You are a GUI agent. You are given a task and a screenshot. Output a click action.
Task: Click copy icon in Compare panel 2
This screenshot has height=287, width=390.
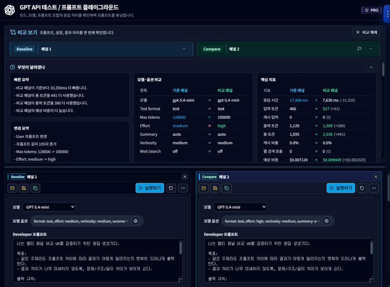coord(226,188)
